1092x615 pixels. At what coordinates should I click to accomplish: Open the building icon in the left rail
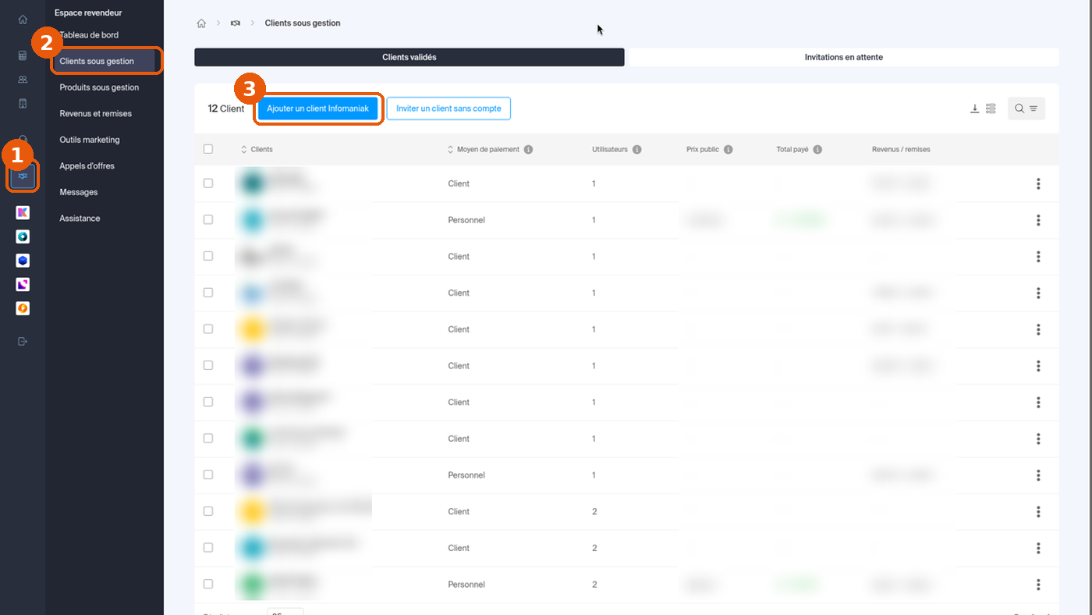[x=23, y=103]
